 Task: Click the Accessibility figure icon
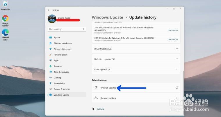(51, 83)
